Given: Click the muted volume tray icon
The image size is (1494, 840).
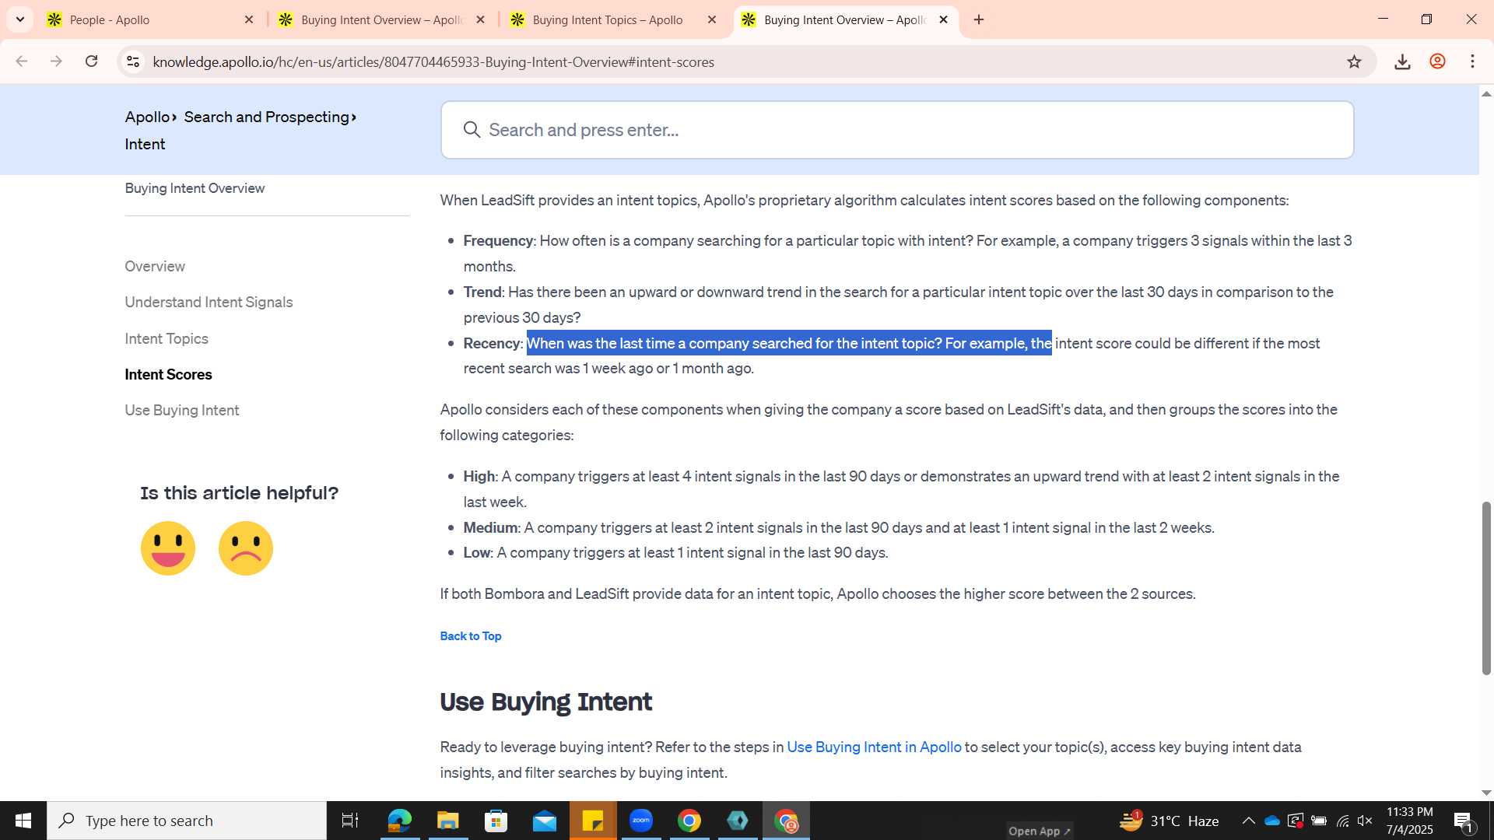Looking at the screenshot, I should click(x=1365, y=821).
